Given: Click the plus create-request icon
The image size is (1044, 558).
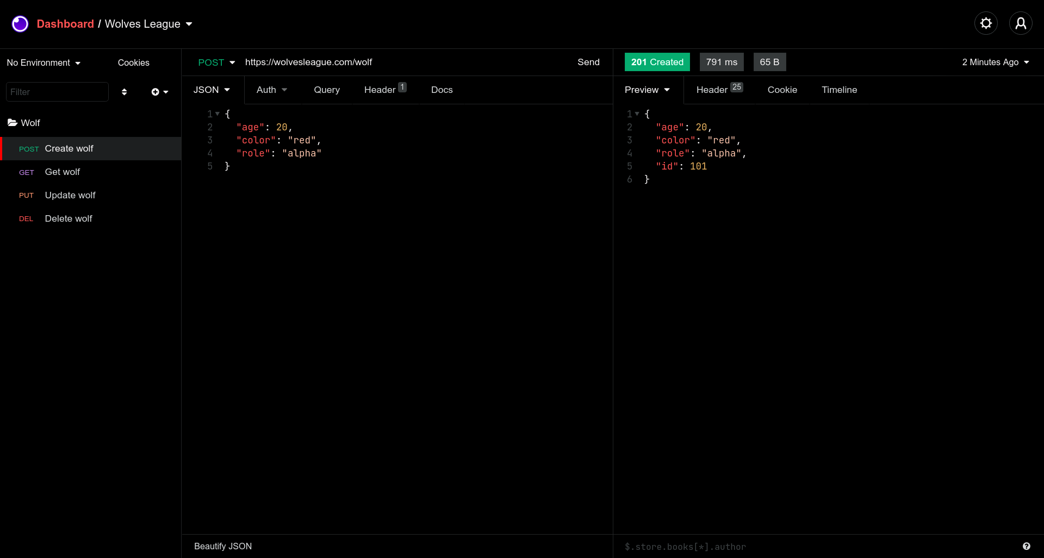Looking at the screenshot, I should 156,92.
